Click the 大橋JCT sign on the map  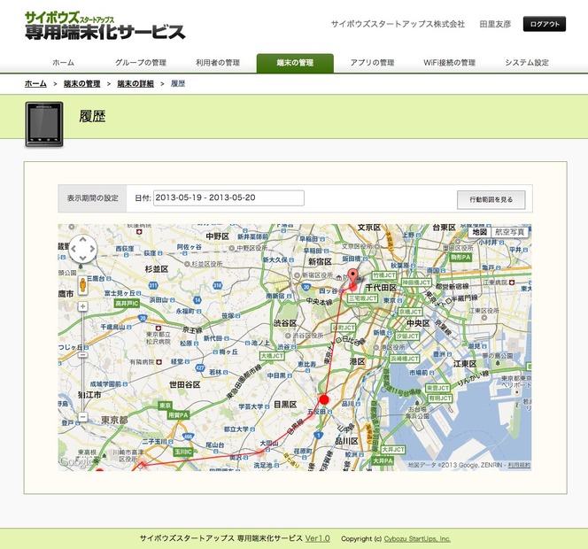click(272, 355)
